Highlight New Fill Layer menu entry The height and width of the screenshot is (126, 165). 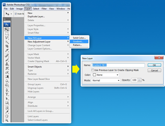(47, 38)
